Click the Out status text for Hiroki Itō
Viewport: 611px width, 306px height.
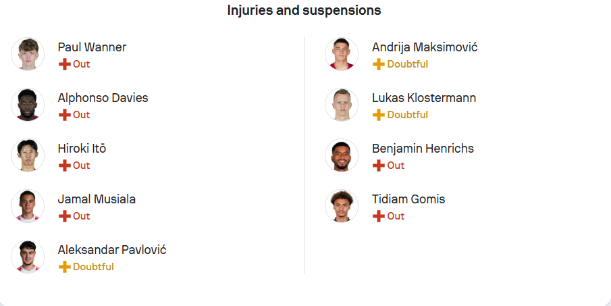(82, 165)
